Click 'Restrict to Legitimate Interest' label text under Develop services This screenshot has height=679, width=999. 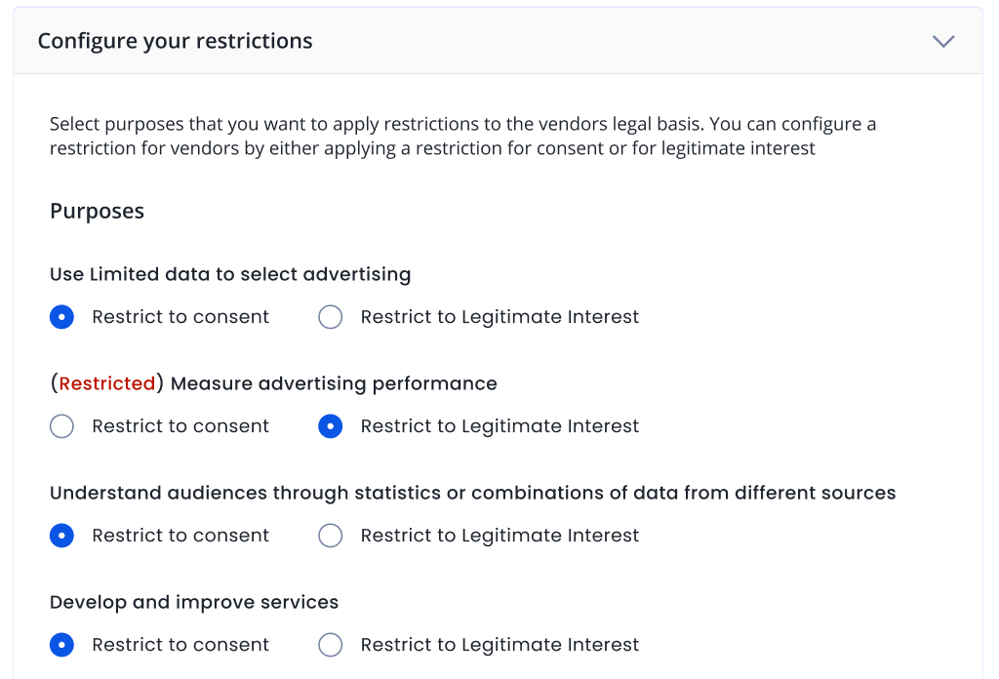[x=499, y=645]
